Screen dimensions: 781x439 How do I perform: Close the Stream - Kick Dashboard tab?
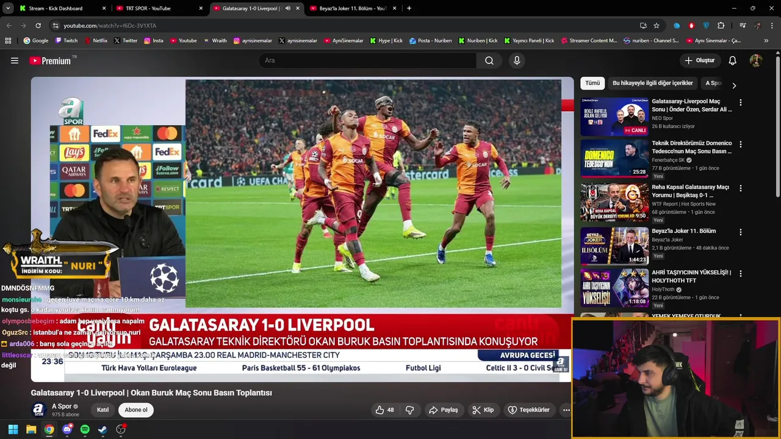104,9
